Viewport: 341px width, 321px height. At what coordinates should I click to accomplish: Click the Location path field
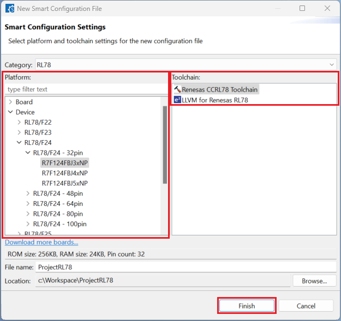pos(163,281)
